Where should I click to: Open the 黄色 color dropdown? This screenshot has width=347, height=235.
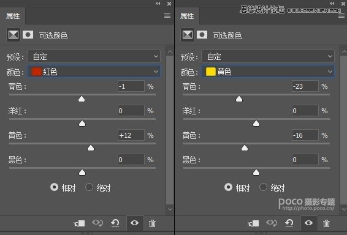268,72
